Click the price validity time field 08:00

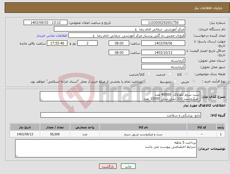pos(119,52)
